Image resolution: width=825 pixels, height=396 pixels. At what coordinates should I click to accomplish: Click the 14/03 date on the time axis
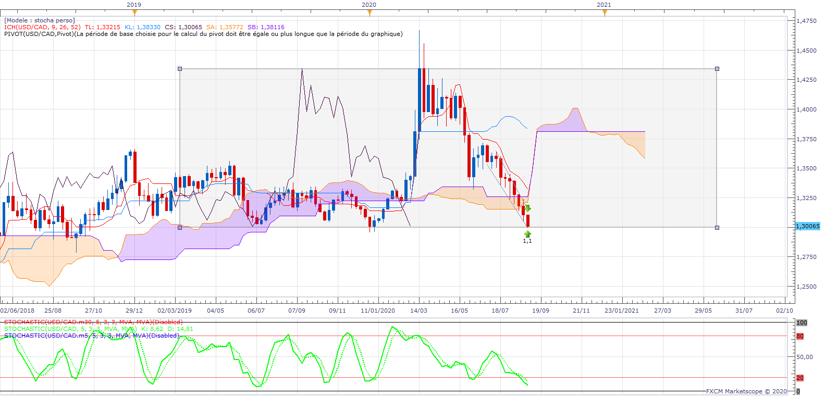click(x=418, y=311)
